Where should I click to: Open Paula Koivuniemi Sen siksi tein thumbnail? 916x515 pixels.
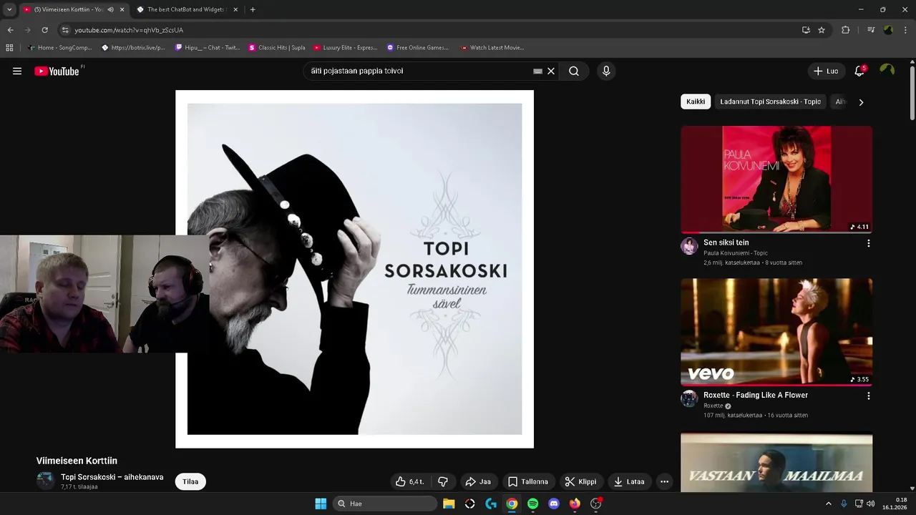pyautogui.click(x=776, y=180)
